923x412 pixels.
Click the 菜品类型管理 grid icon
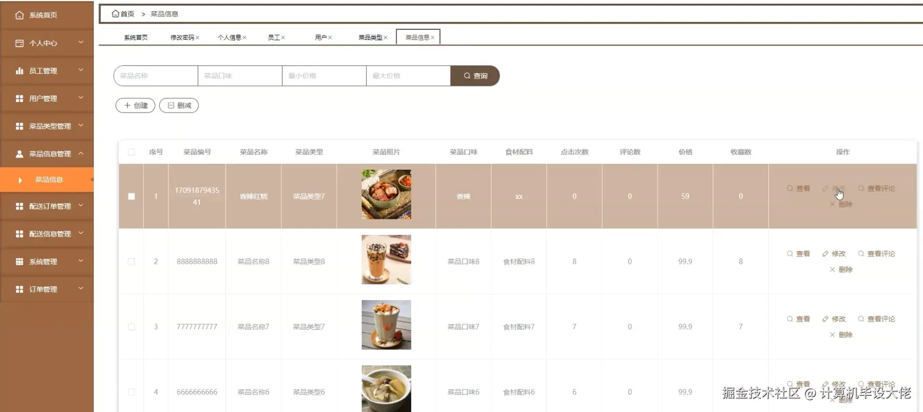coord(19,126)
